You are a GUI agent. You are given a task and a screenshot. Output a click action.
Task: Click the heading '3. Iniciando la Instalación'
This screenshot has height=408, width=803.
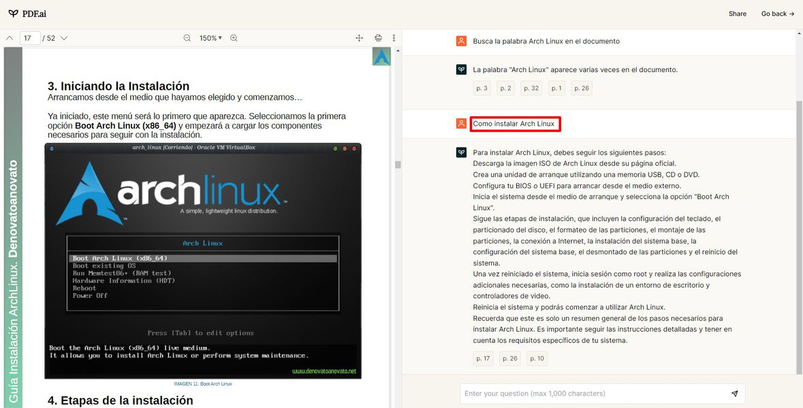119,86
